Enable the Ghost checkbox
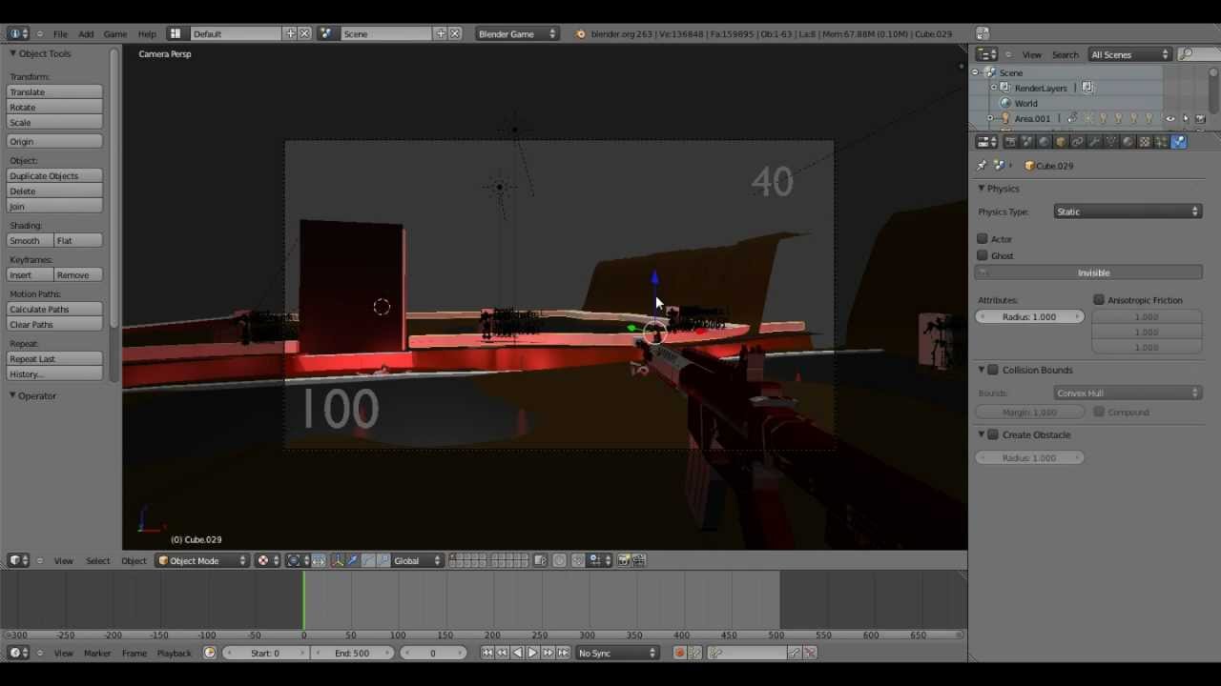This screenshot has width=1221, height=686. pyautogui.click(x=983, y=255)
